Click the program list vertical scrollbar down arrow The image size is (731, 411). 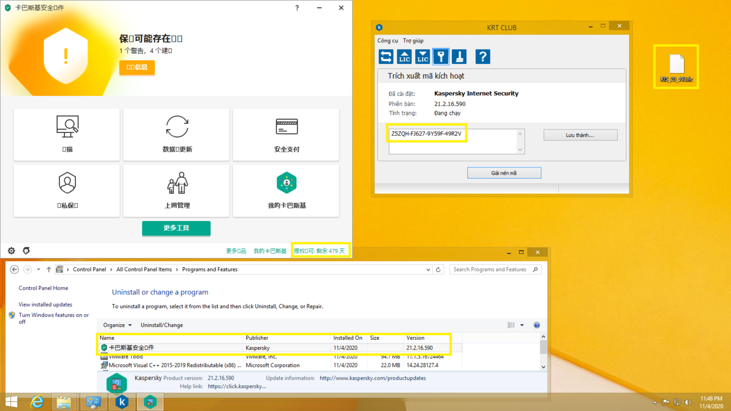point(543,367)
